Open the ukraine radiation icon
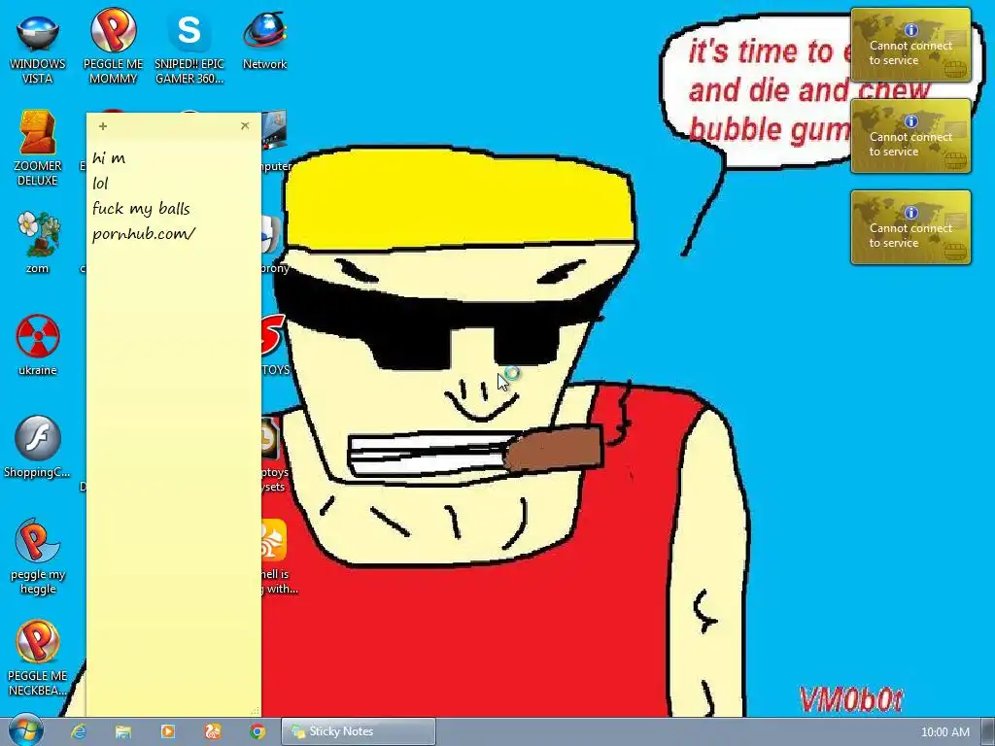The width and height of the screenshot is (995, 746). (x=38, y=345)
